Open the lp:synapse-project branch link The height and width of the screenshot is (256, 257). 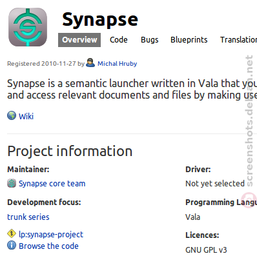click(51, 235)
